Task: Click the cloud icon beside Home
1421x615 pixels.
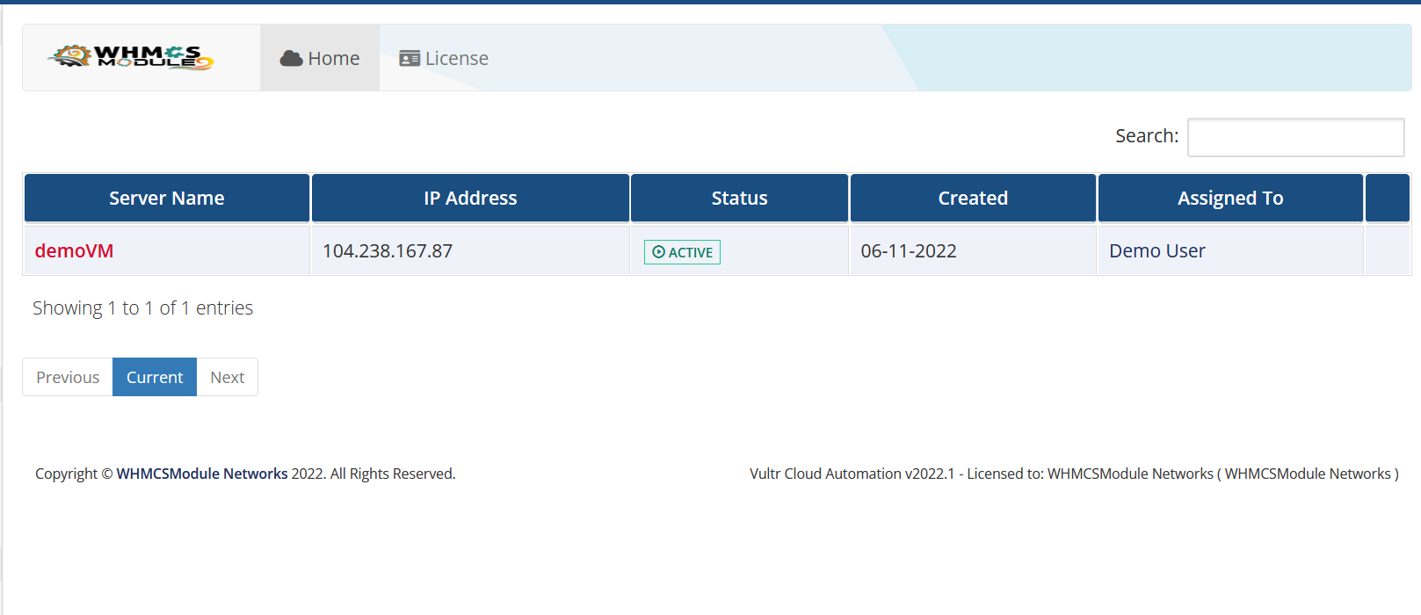Action: [x=291, y=59]
